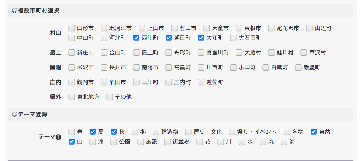This screenshot has height=161, width=361.
Task: Disable the 大江町 checkbox
Action: pyautogui.click(x=201, y=38)
